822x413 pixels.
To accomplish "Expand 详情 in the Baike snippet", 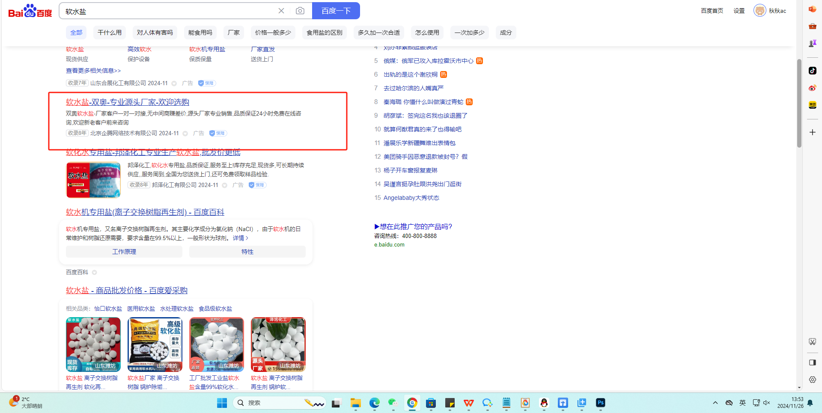I will pos(241,238).
